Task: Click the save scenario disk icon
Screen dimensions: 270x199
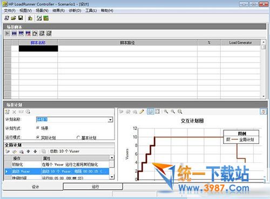Action: point(21,18)
